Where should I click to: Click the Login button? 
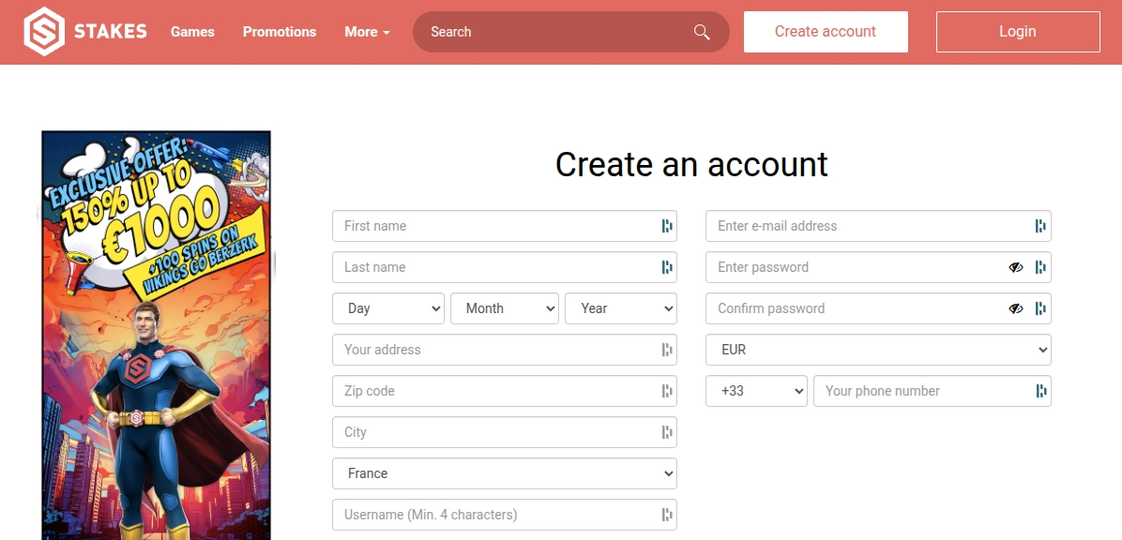[1018, 32]
